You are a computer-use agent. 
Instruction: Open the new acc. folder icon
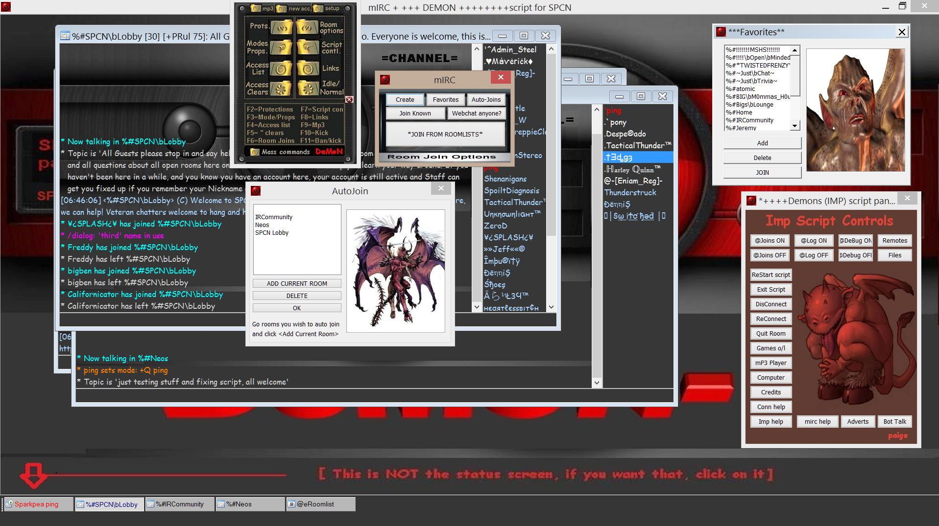[281, 8]
